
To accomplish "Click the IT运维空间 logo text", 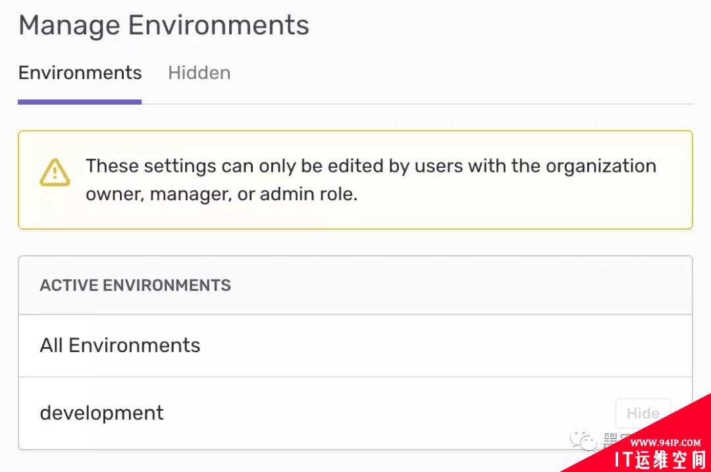I will pyautogui.click(x=660, y=459).
